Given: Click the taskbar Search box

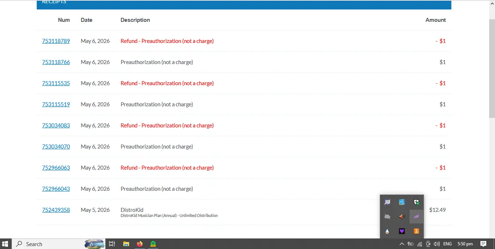Looking at the screenshot, I should (x=59, y=244).
